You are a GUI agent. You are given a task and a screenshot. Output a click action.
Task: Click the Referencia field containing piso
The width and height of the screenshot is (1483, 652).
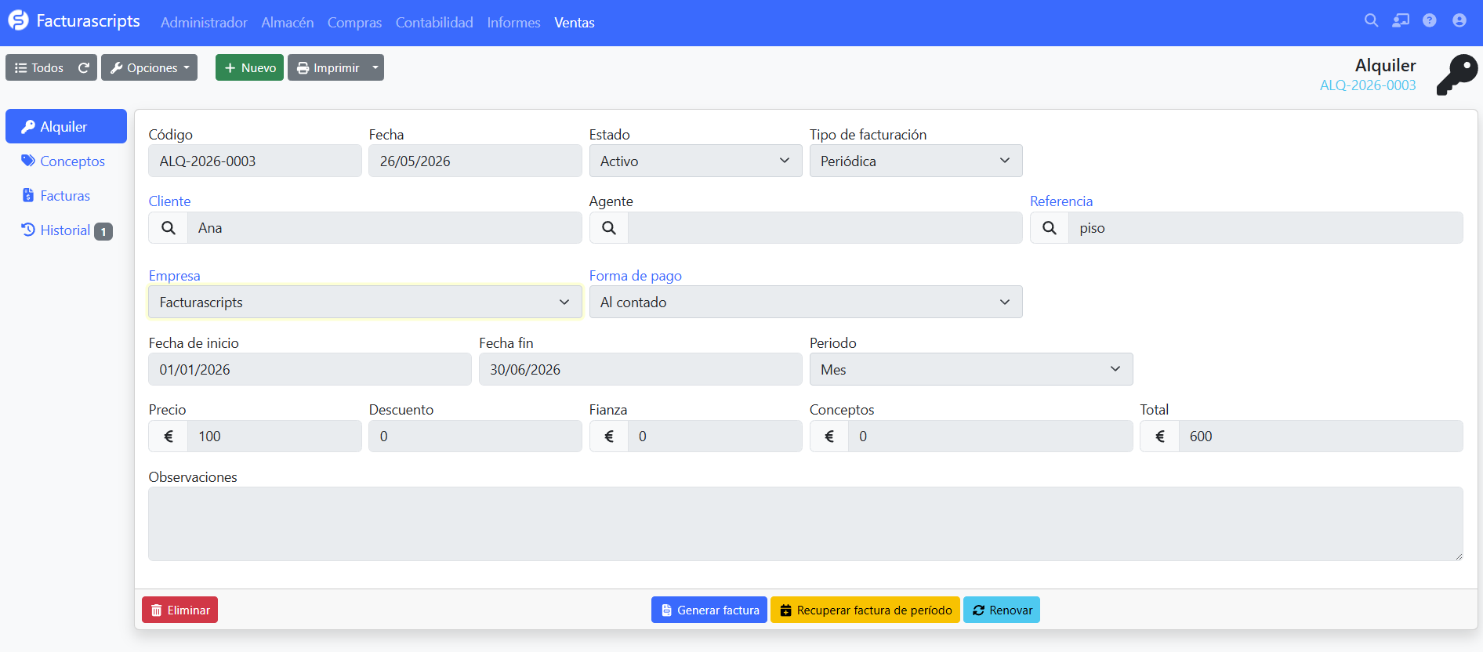[1266, 228]
